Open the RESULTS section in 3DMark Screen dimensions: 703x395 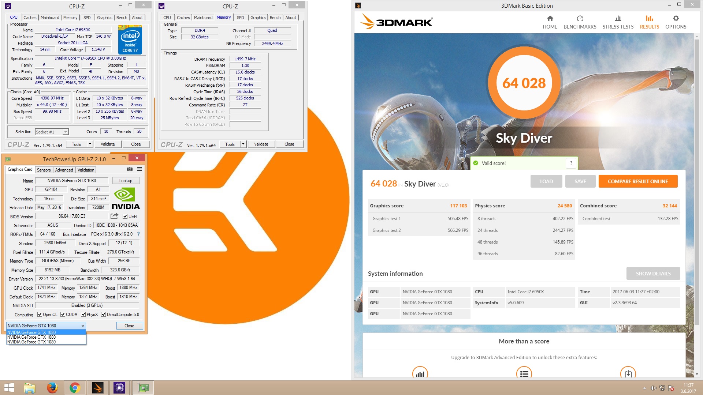[x=649, y=22]
